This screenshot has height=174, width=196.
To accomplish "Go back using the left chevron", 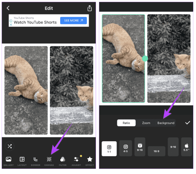I will coord(8,8).
